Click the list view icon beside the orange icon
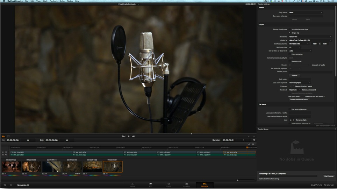 click(8, 136)
